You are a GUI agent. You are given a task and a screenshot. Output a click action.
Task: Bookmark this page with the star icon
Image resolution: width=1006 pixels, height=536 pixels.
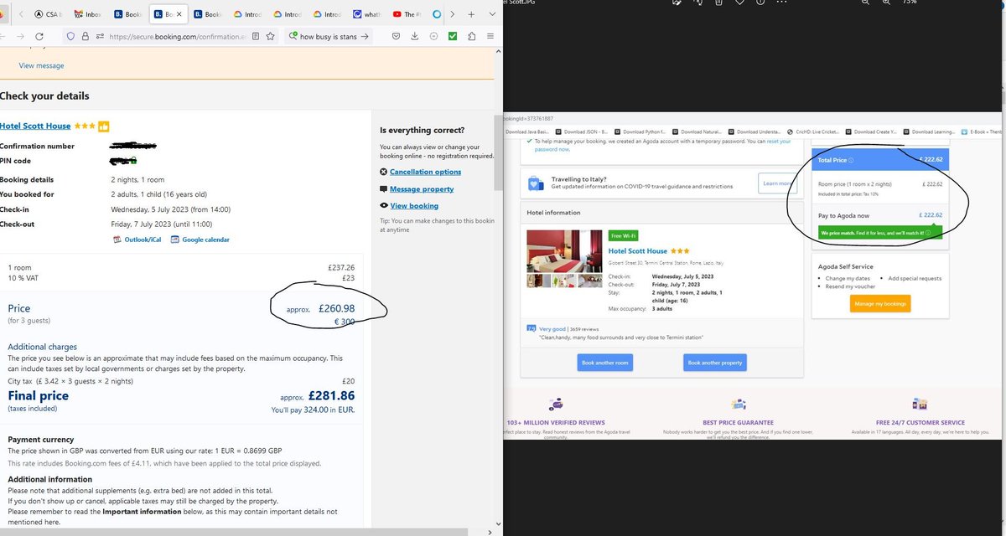coord(270,37)
